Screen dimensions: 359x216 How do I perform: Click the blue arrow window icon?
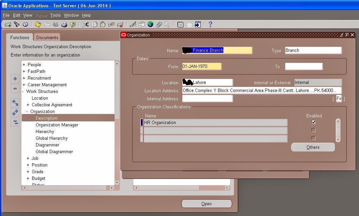(x=198, y=24)
